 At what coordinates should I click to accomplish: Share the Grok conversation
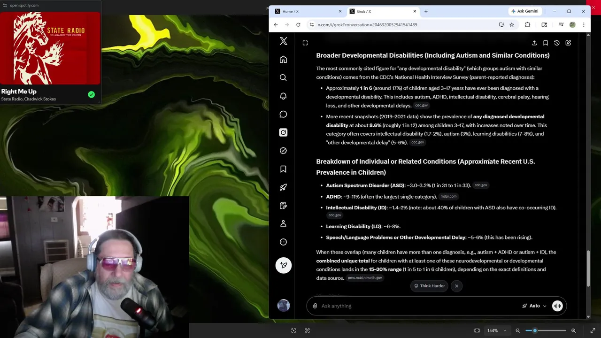534,43
